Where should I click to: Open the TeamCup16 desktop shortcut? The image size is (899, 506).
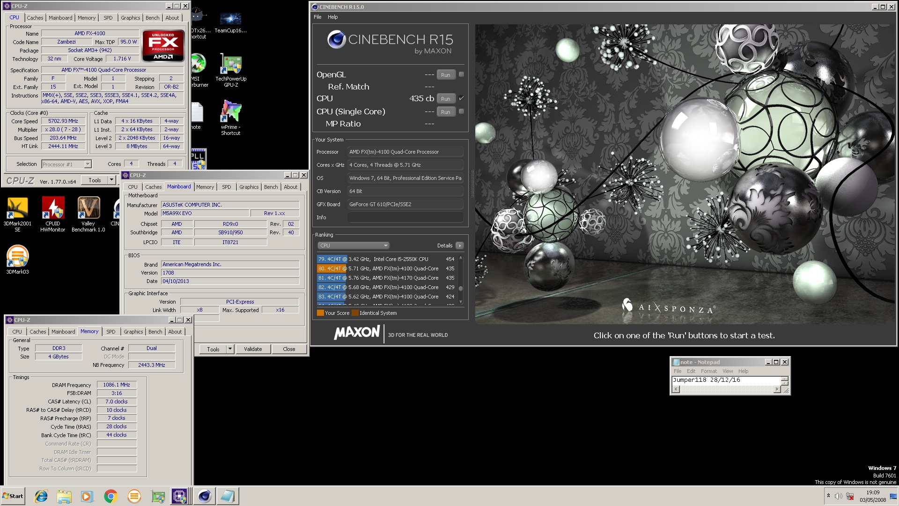tap(230, 22)
